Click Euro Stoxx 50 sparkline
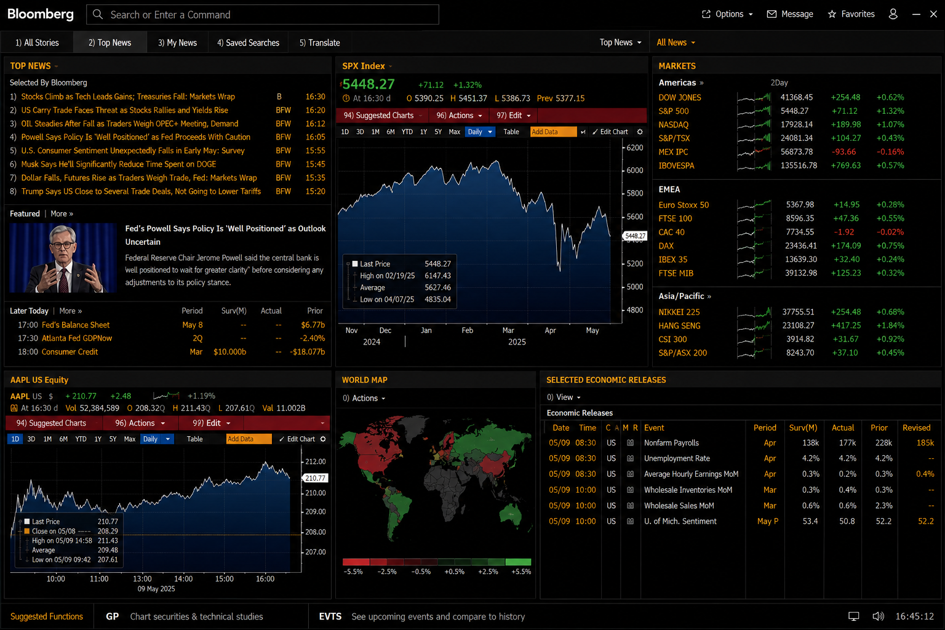Image resolution: width=945 pixels, height=630 pixels. pos(754,205)
